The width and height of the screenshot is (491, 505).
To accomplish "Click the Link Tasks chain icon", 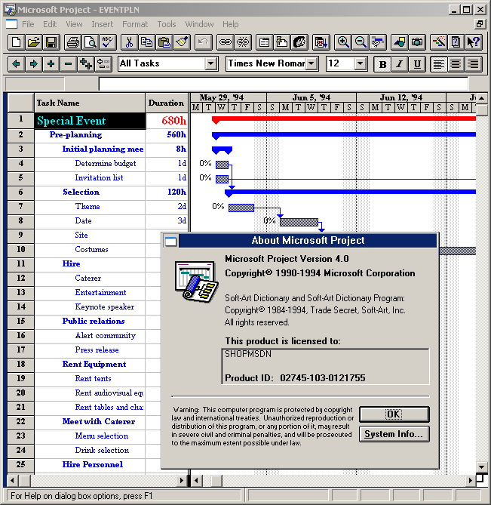I will 226,42.
